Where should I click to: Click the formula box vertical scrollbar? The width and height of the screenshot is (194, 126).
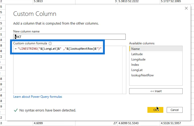(124, 70)
